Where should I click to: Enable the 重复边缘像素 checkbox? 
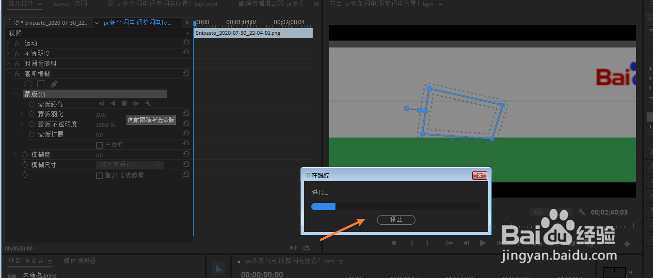point(99,175)
